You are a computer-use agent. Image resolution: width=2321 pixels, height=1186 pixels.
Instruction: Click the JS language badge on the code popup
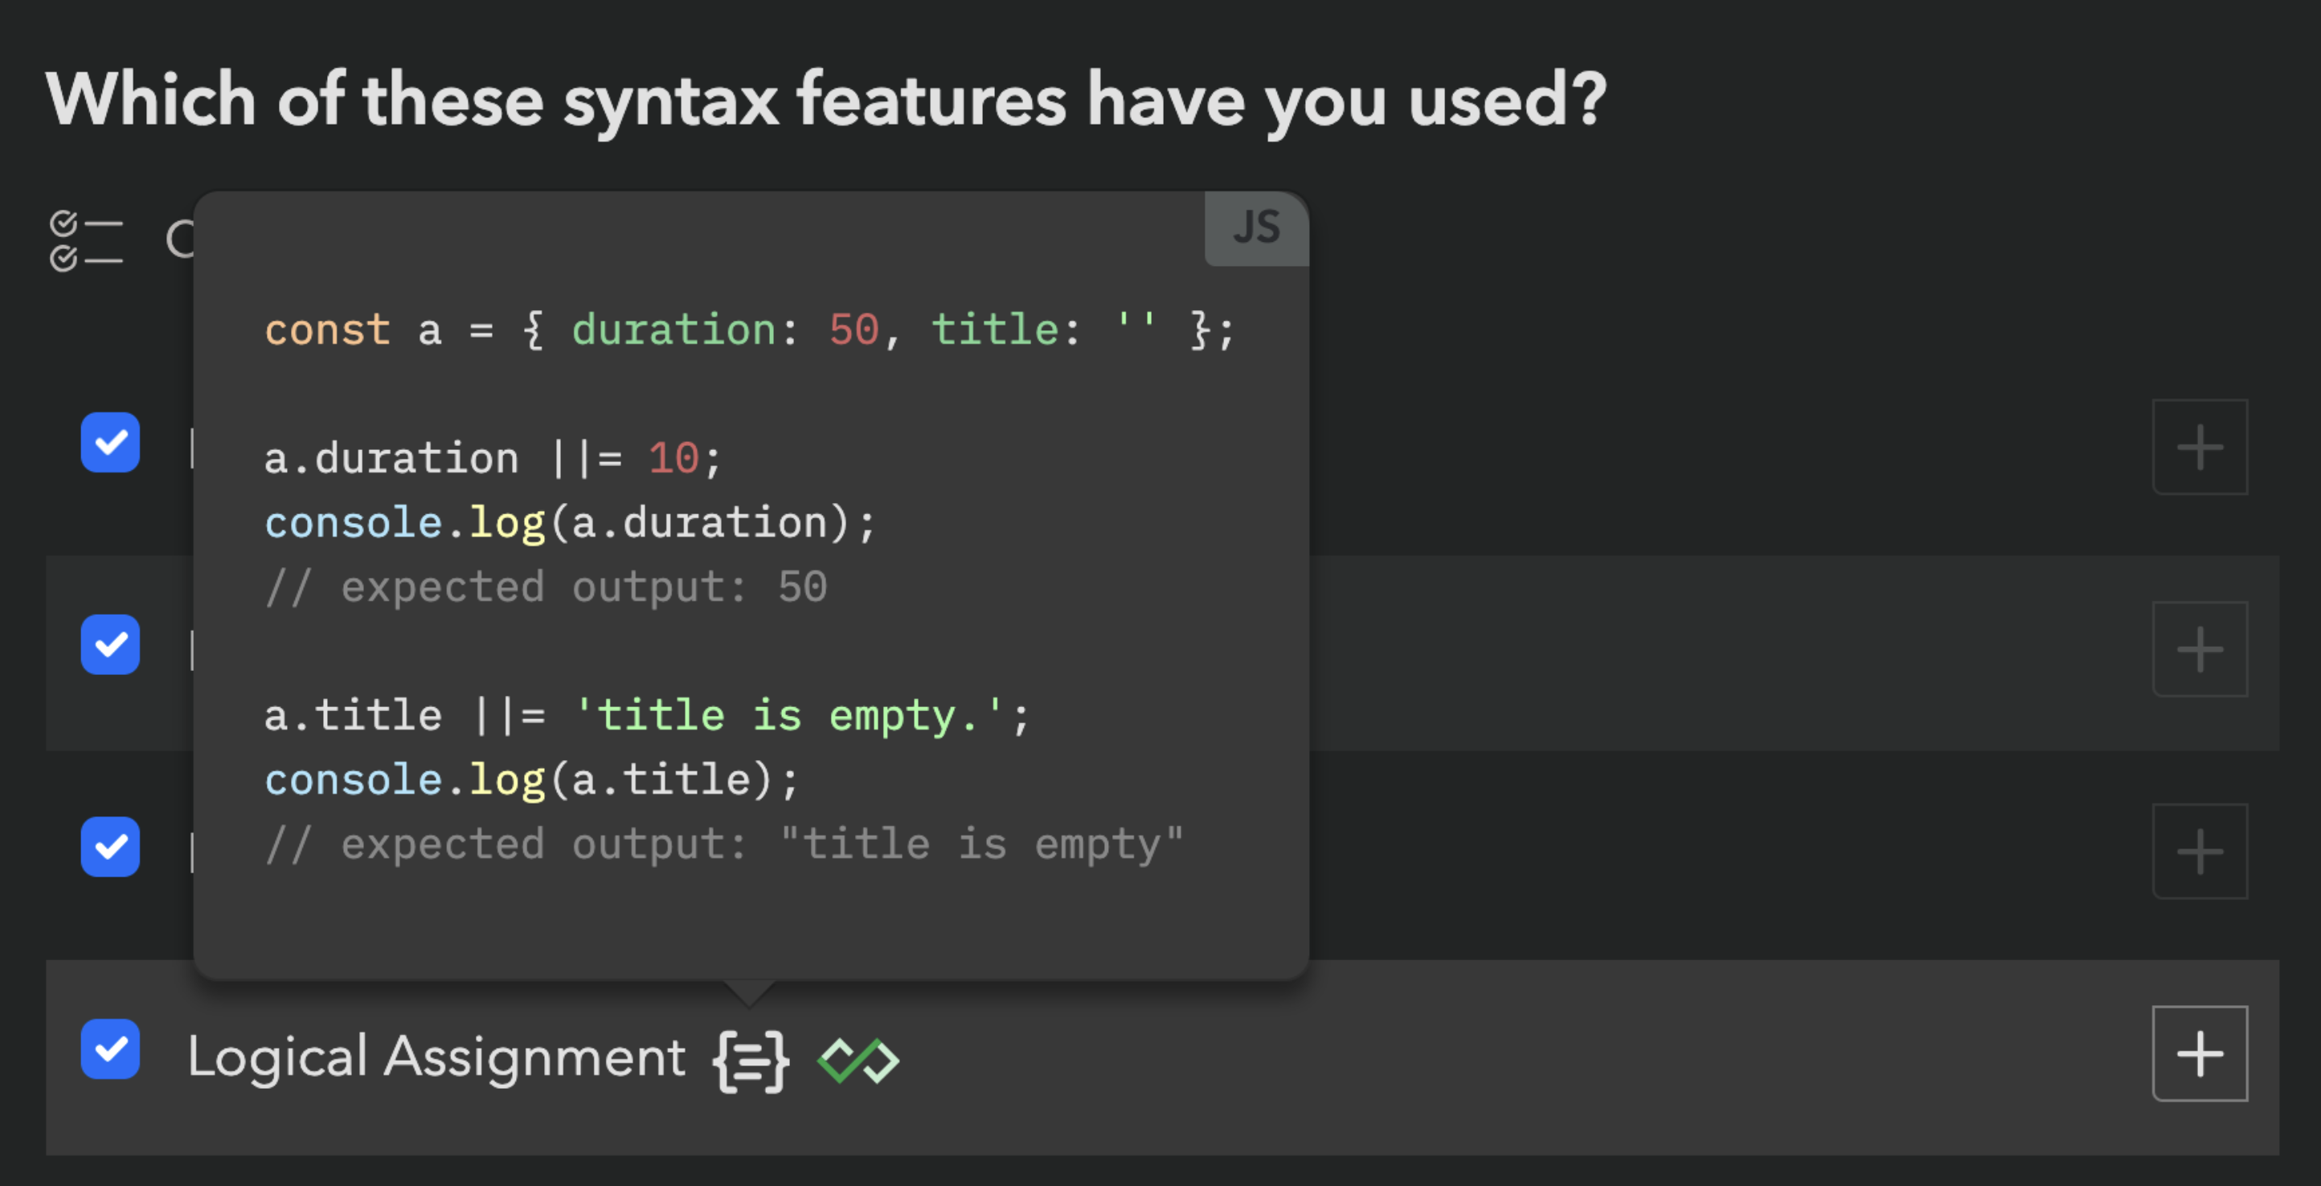tap(1256, 228)
